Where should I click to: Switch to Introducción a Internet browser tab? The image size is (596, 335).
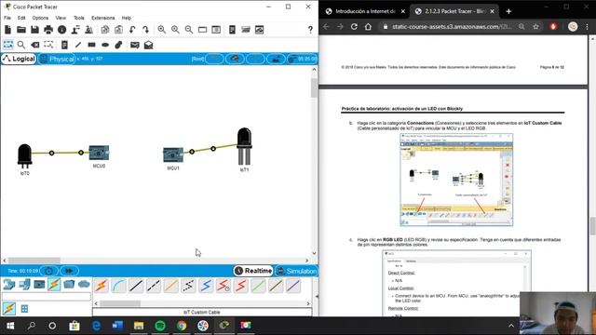tap(365, 11)
